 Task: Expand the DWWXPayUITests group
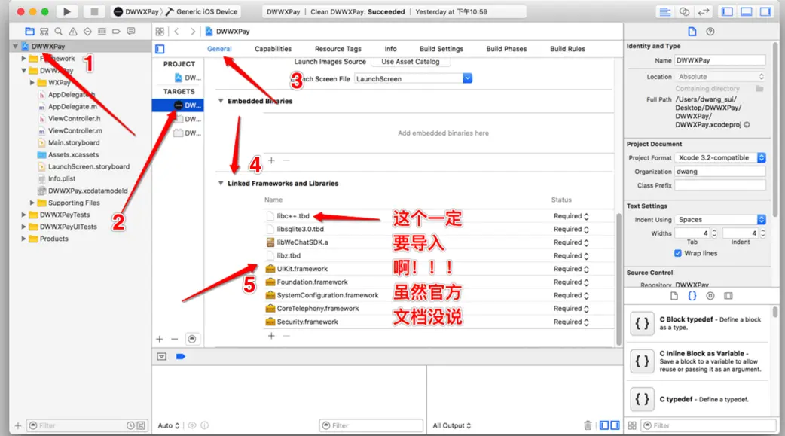pos(23,227)
